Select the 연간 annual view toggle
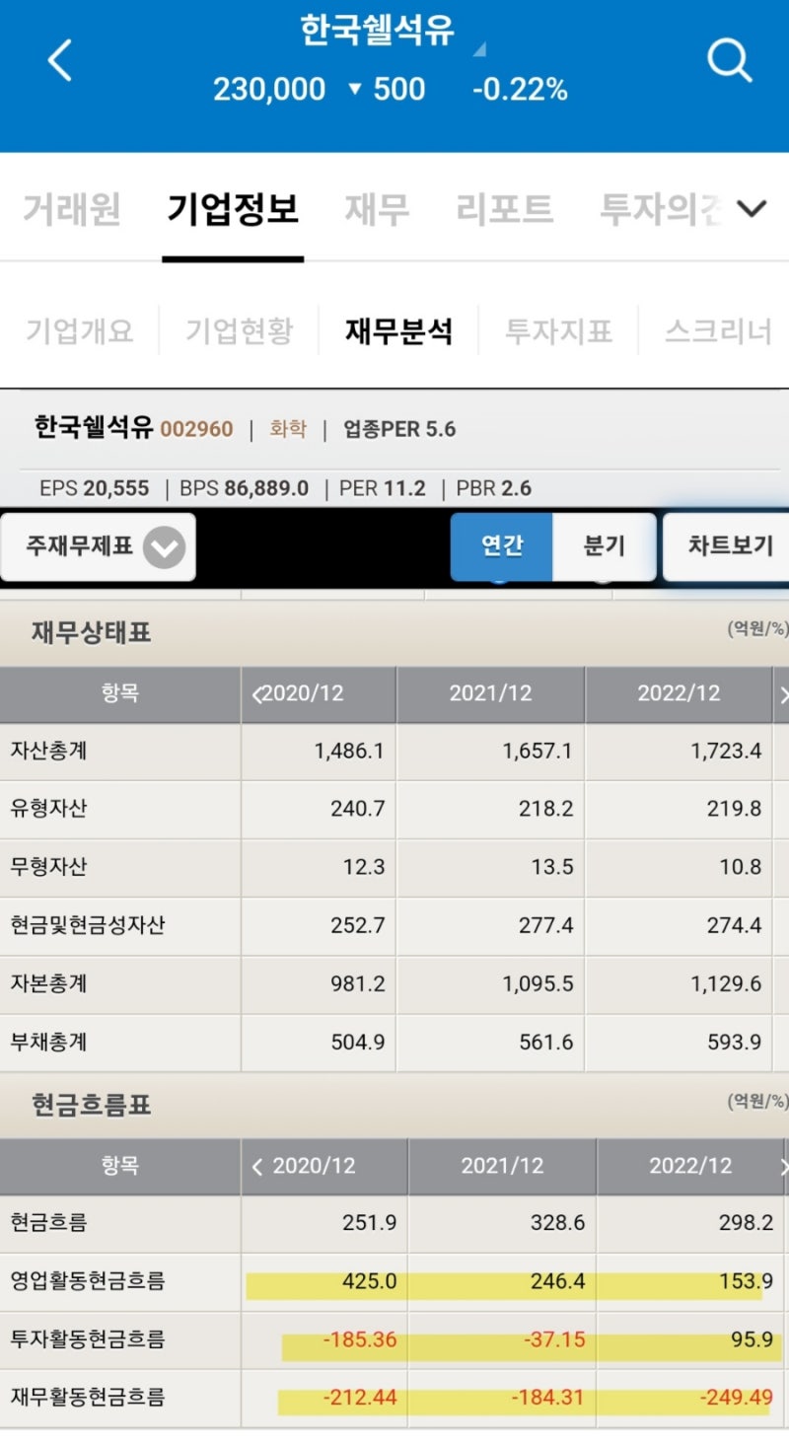This screenshot has width=789, height=1443. click(501, 546)
